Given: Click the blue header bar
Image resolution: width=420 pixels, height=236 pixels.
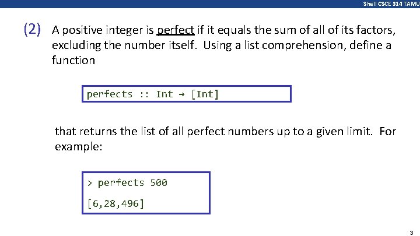Looking at the screenshot, I should tap(210, 3).
